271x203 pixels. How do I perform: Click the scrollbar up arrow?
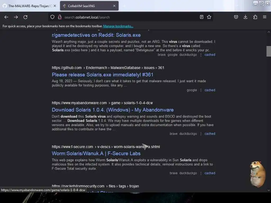269,32
